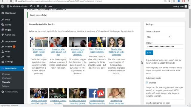Click into the API Key field
191x107 pixels.
[x=164, y=47]
